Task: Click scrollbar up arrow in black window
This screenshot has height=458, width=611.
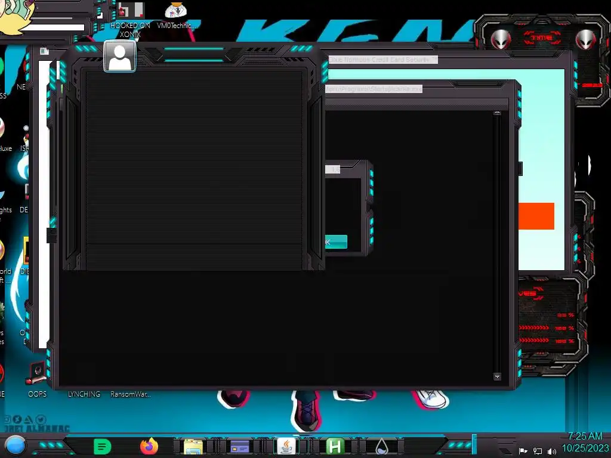Action: pos(497,113)
